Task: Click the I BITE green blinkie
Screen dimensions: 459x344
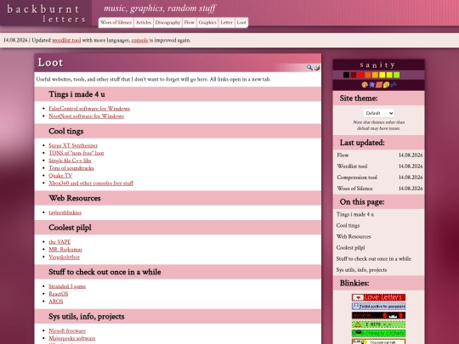Action: [378, 324]
